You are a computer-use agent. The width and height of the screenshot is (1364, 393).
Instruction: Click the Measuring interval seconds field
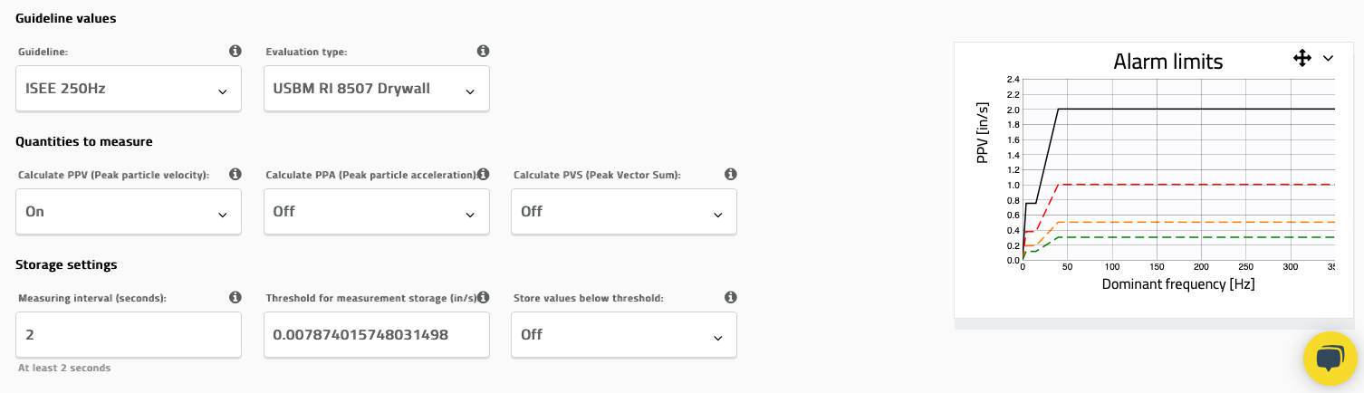pos(129,335)
